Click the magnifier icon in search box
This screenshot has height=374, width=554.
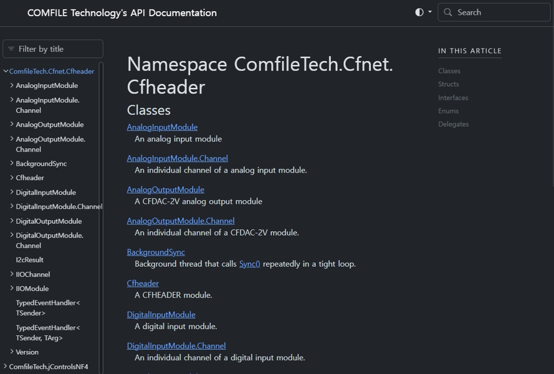(x=448, y=12)
